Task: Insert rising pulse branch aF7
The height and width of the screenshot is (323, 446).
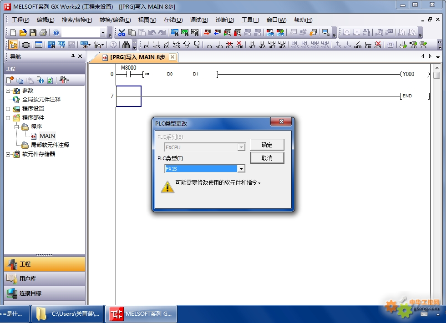Action: point(272,45)
